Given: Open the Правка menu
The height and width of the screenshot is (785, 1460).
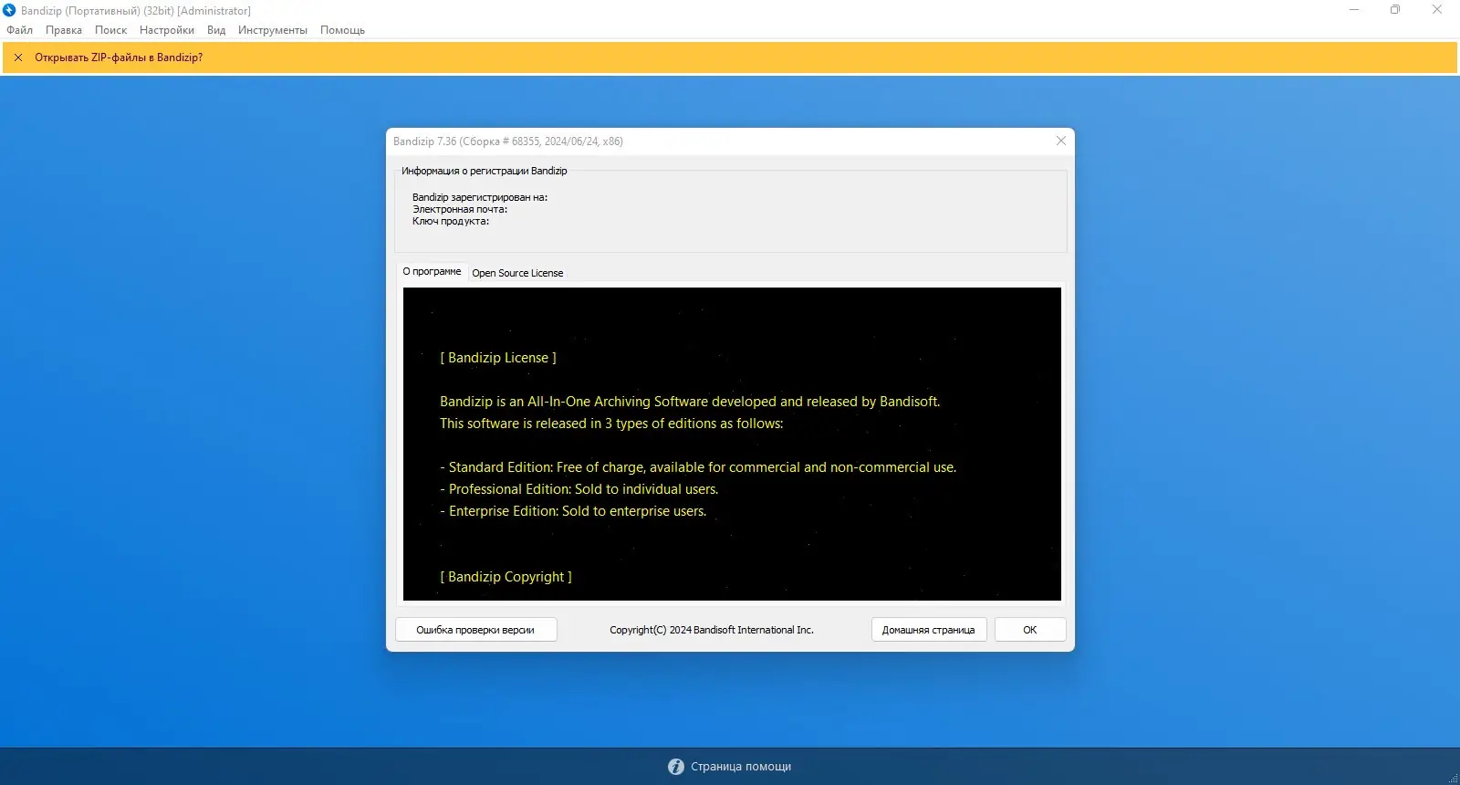Looking at the screenshot, I should tap(64, 30).
